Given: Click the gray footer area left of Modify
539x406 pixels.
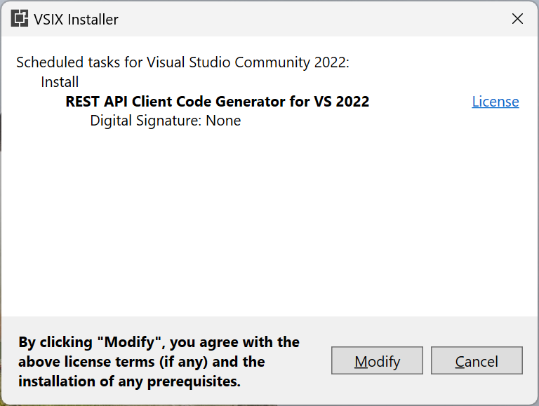Looking at the screenshot, I should pyautogui.click(x=314, y=330).
